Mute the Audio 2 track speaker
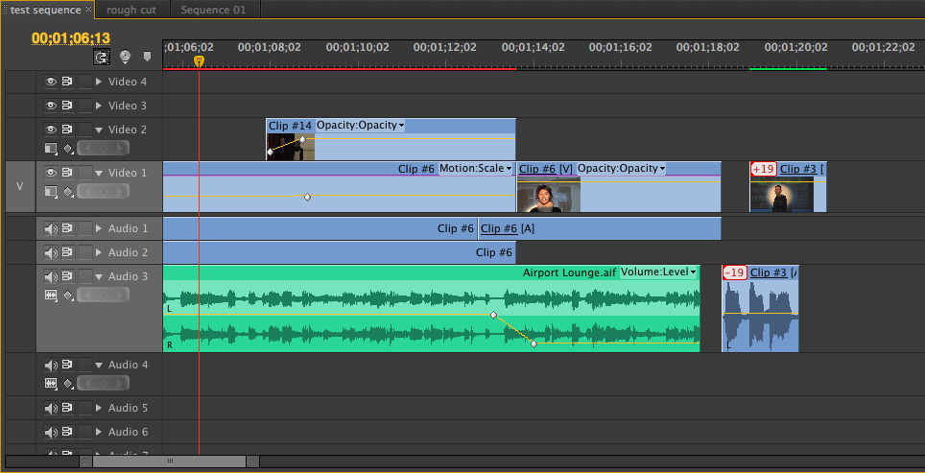Image resolution: width=925 pixels, height=473 pixels. 51,252
